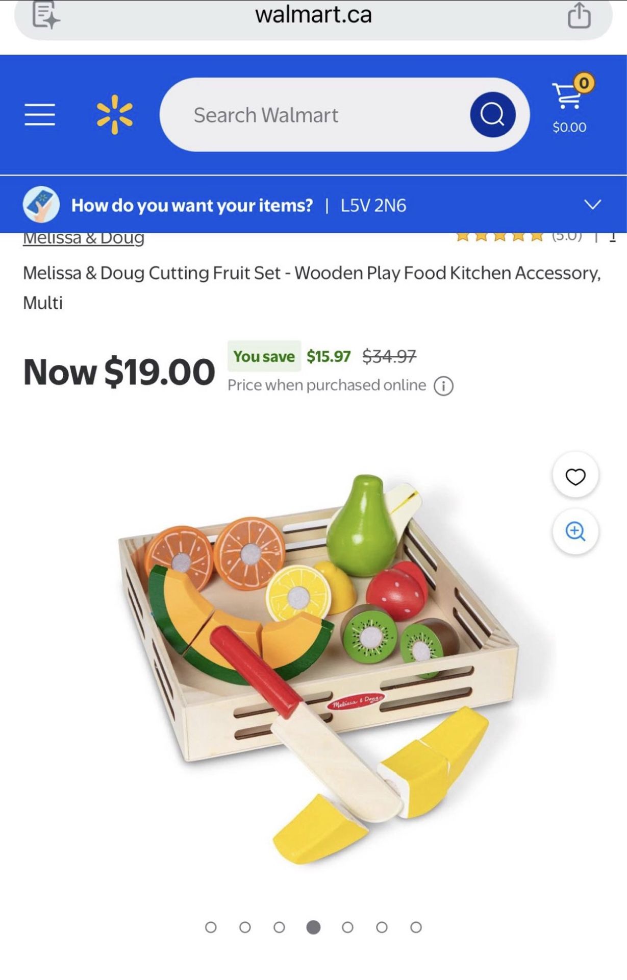The height and width of the screenshot is (980, 627).
Task: Tap the walmart.ca address bar
Action: [313, 15]
